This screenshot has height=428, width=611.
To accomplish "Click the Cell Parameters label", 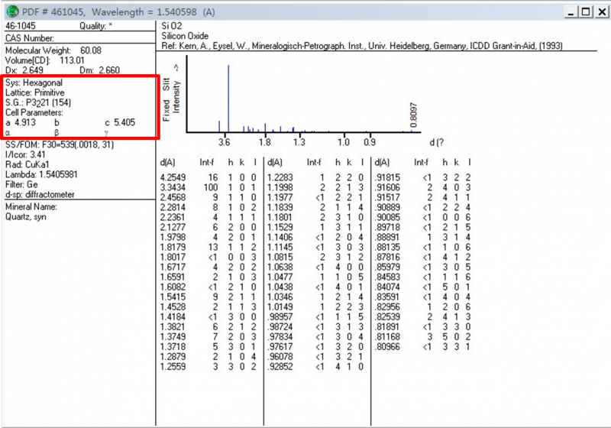I will [x=34, y=112].
